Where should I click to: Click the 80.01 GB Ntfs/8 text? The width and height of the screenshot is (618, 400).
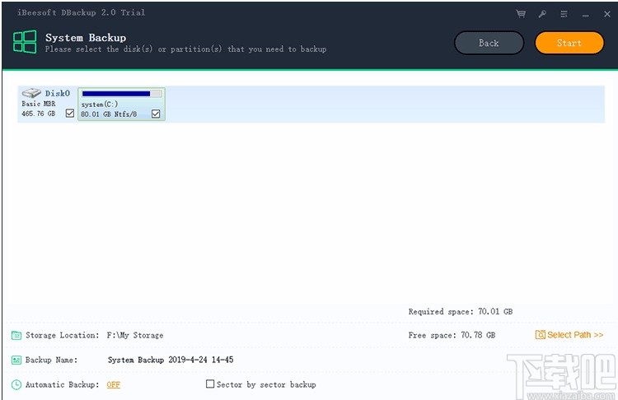109,114
